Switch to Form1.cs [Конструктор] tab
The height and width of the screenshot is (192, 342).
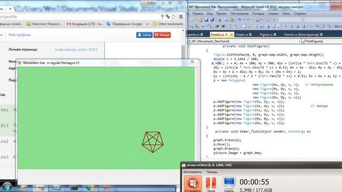click(x=304, y=34)
